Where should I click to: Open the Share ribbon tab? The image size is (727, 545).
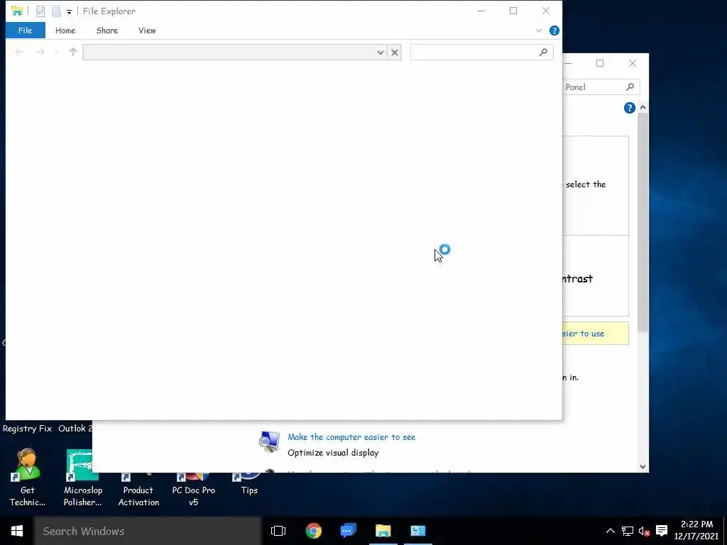coord(106,31)
